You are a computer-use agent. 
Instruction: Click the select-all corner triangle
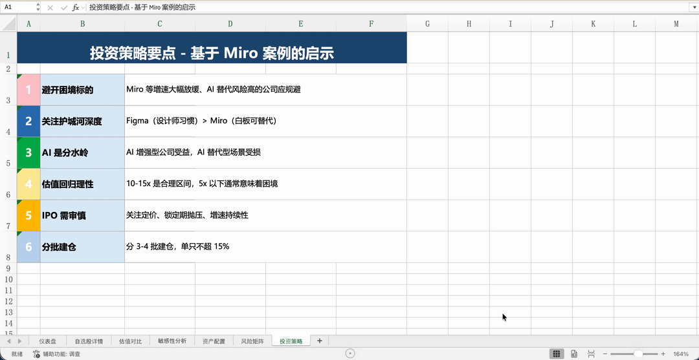[x=8, y=23]
